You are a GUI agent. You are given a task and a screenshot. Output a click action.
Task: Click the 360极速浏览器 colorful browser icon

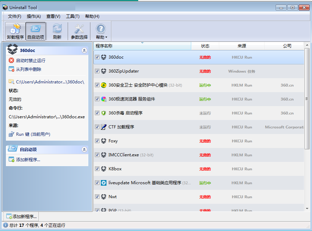104,99
